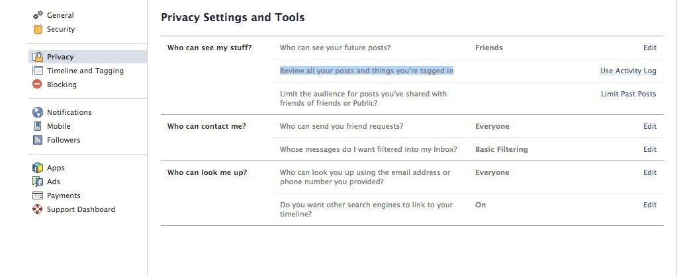Image resolution: width=689 pixels, height=276 pixels.
Task: Click the General gears icon
Action: pos(38,15)
